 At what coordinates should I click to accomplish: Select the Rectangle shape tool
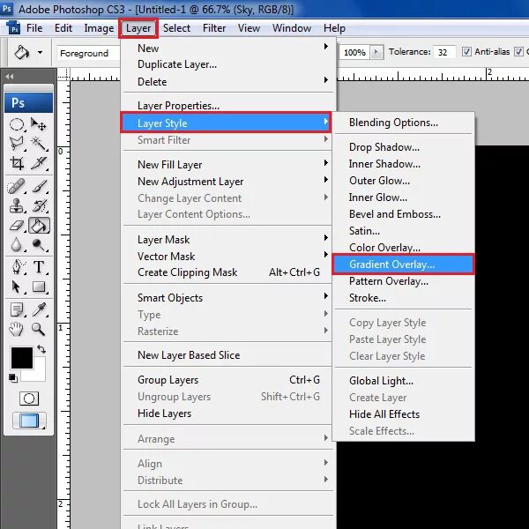click(39, 287)
